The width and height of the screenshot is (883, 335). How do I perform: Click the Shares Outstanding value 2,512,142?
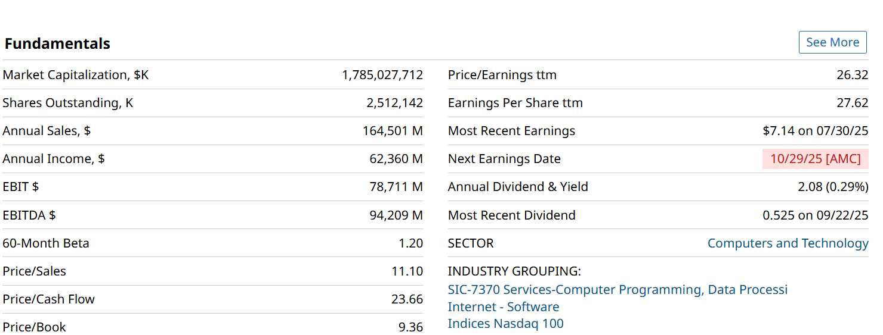(x=394, y=103)
